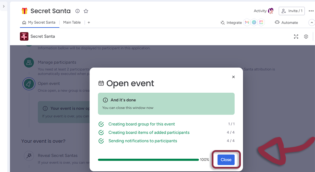Click the Manage participants step icon
Viewport: 315px width, 172px height.
29,63
